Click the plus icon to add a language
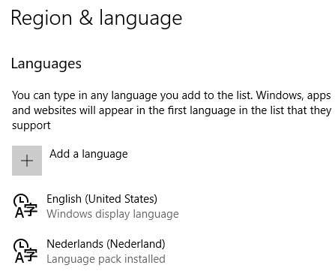The image size is (335, 271). 27,161
